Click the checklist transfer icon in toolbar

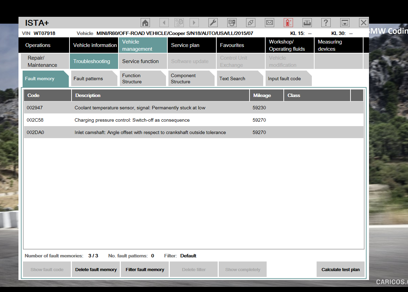point(232,23)
